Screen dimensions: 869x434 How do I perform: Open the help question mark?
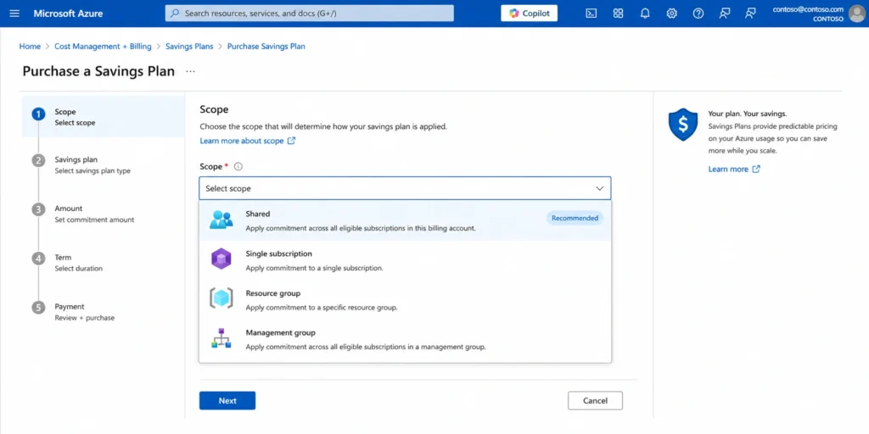(698, 14)
